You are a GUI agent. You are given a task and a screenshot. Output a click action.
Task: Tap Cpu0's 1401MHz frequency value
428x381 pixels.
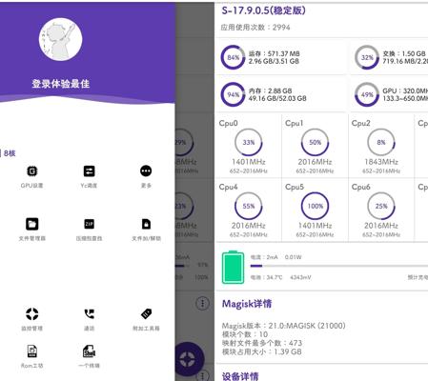(x=249, y=162)
